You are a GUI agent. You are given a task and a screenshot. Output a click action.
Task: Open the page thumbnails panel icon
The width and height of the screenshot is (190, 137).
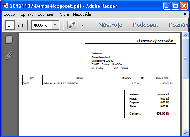coord(9,39)
